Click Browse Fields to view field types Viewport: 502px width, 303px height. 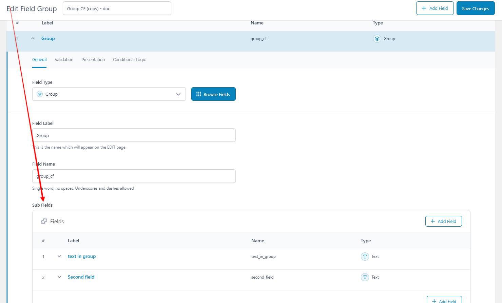tap(213, 94)
